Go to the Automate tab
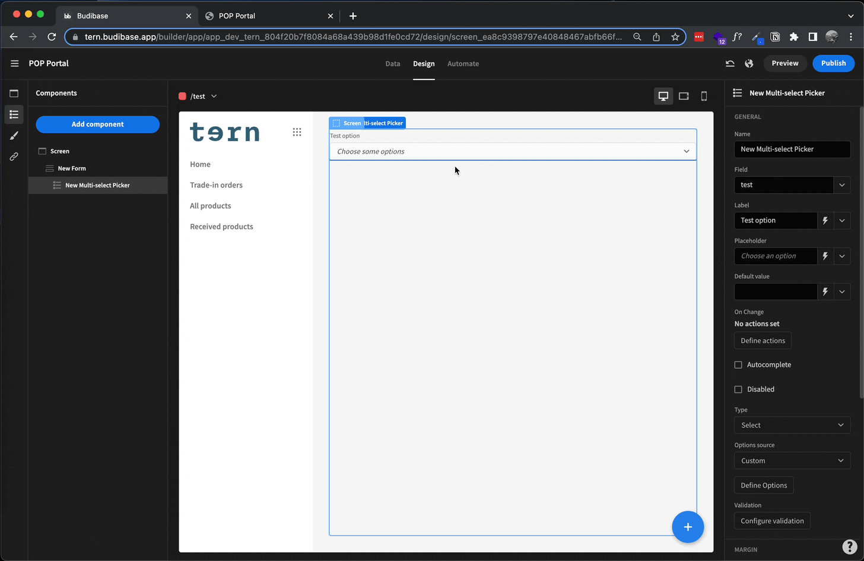 pyautogui.click(x=463, y=63)
